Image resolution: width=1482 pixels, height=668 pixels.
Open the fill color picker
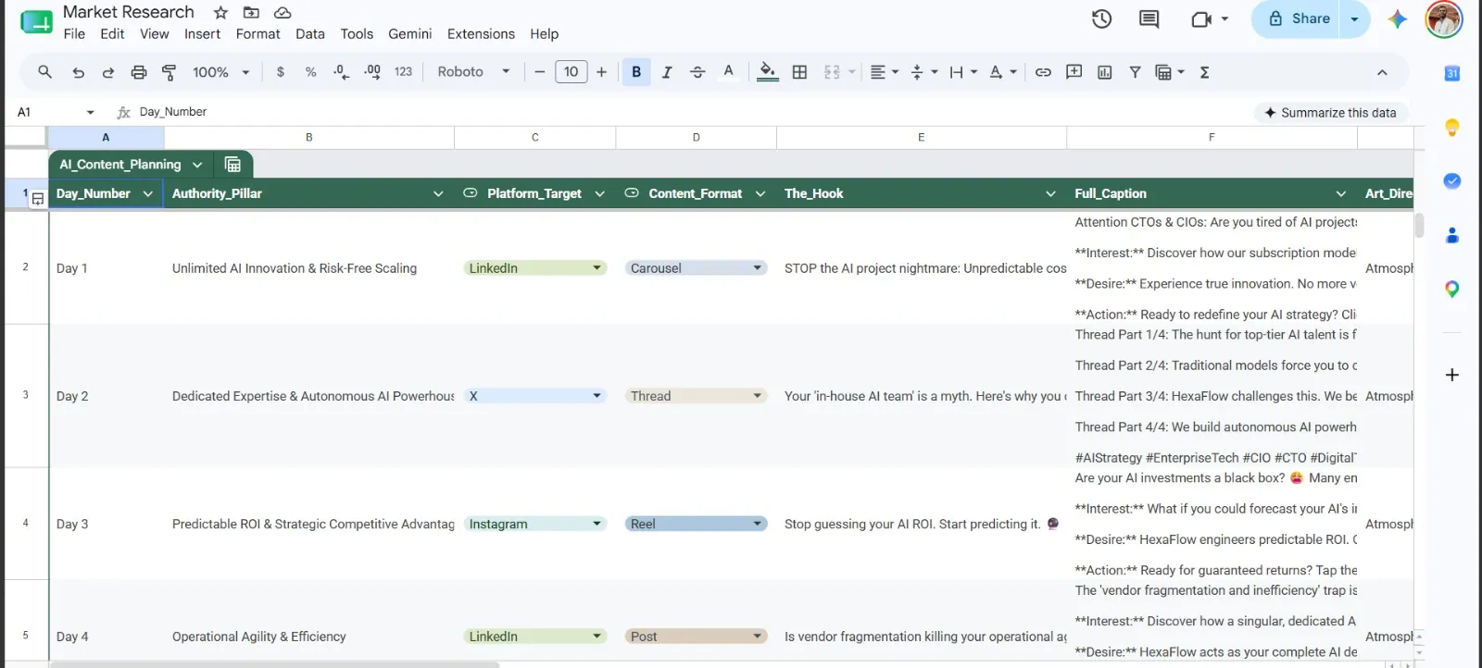[x=768, y=72]
